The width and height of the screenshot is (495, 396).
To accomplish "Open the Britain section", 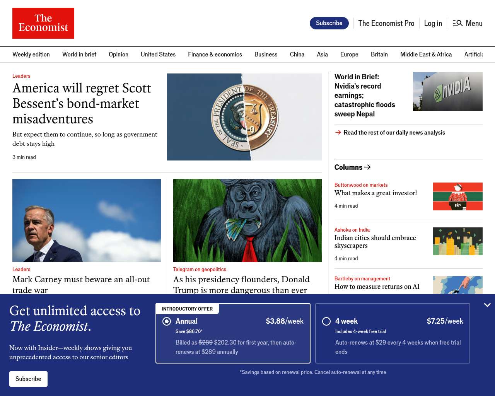I will coord(379,55).
